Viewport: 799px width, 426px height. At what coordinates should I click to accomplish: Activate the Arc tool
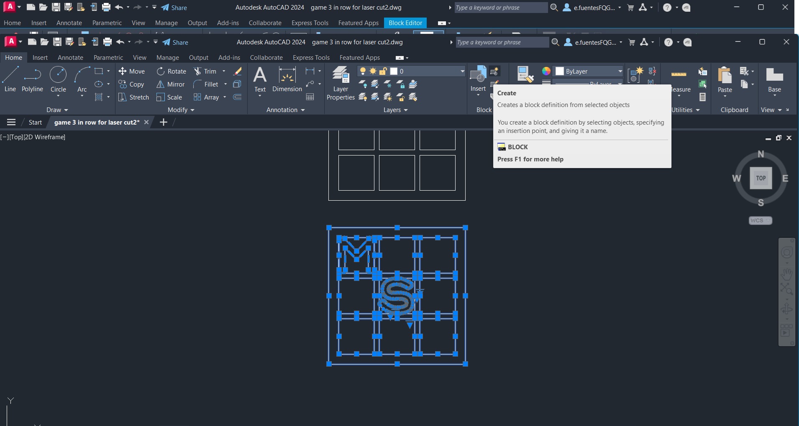(x=82, y=79)
